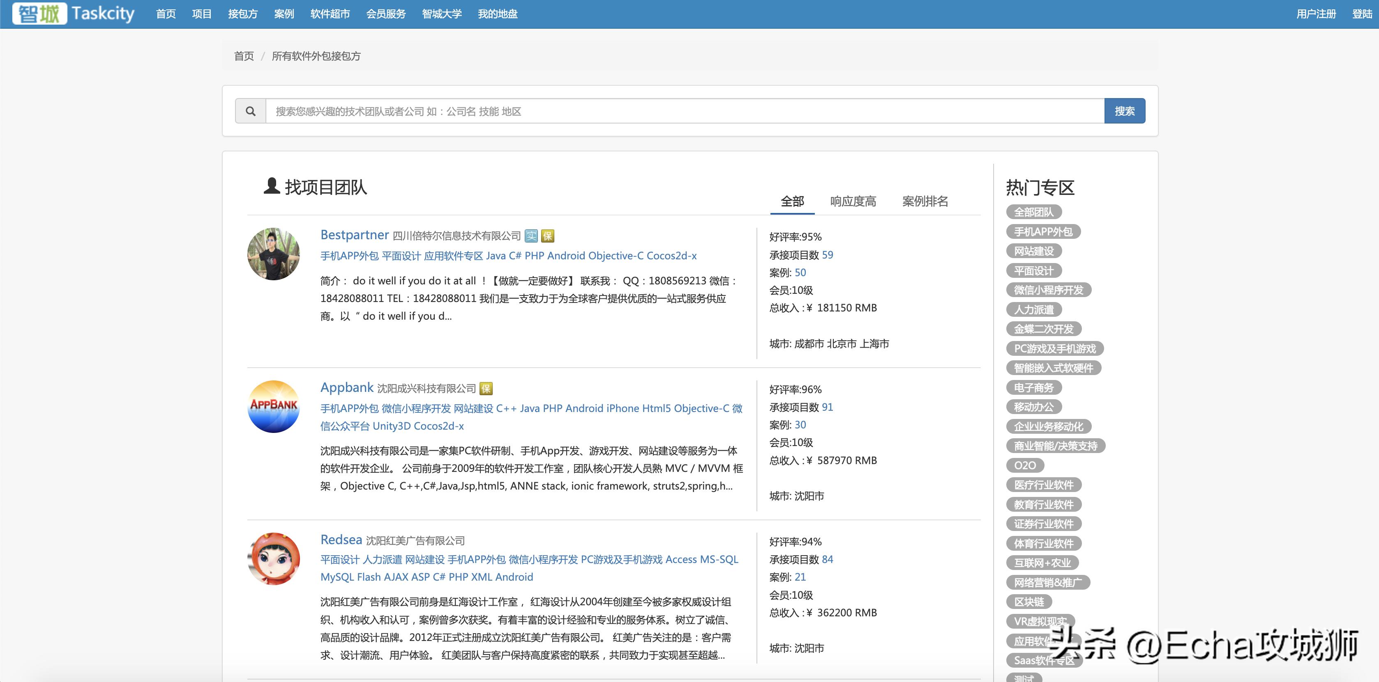The width and height of the screenshot is (1379, 682).
Task: Open the Redsea cartoon avatar
Action: click(x=274, y=558)
